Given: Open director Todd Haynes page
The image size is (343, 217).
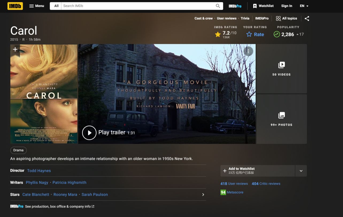Looking at the screenshot, I should coord(39,171).
